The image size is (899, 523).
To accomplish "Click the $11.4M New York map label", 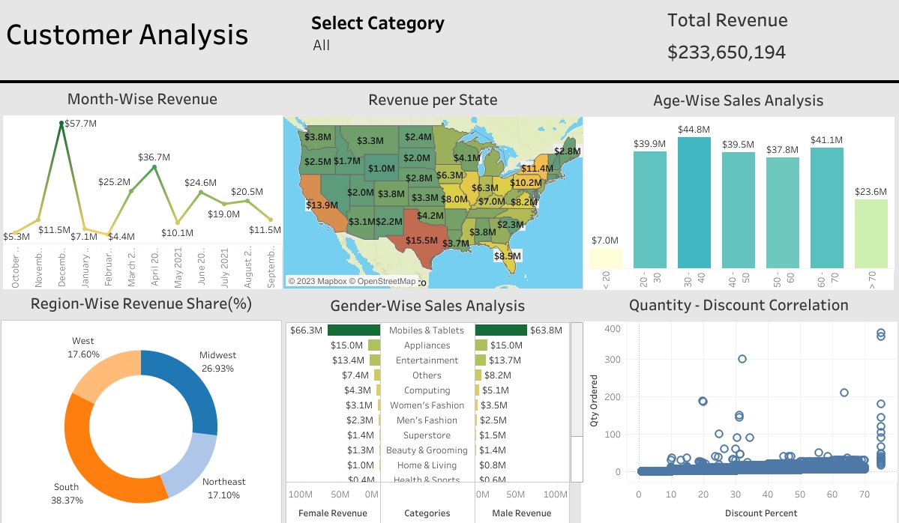I will (x=537, y=168).
